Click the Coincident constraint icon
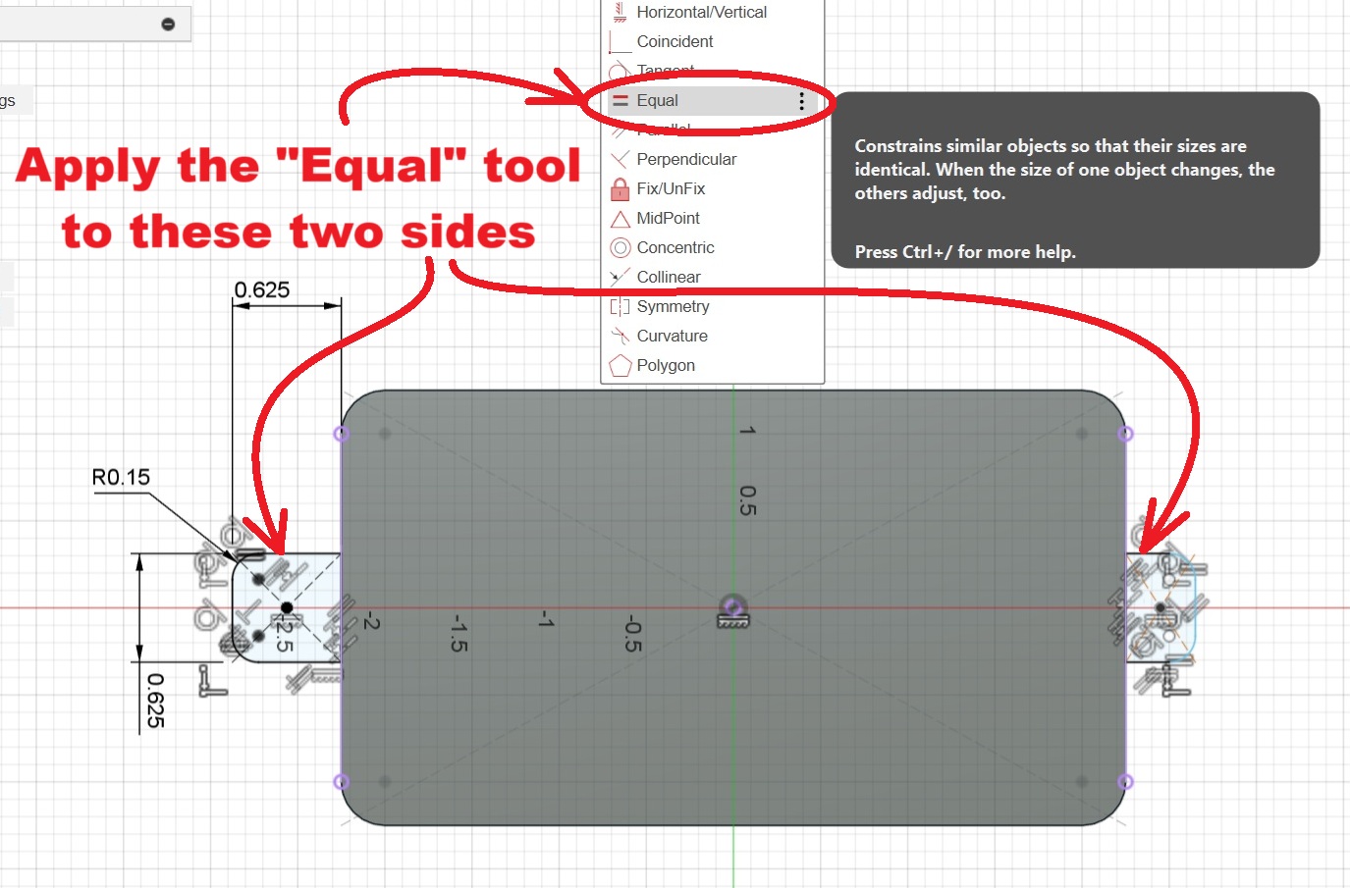This screenshot has height=888, width=1350. tap(620, 41)
